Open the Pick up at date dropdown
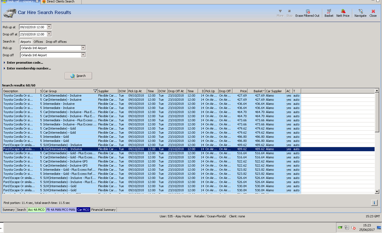The image size is (382, 233). [x=49, y=27]
